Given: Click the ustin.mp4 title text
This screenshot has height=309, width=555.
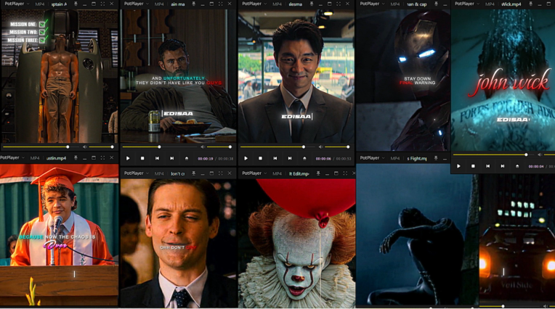Looking at the screenshot, I should [x=56, y=158].
